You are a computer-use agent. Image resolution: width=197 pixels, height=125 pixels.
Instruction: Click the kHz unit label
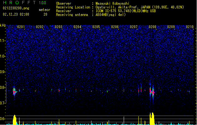(3, 25)
